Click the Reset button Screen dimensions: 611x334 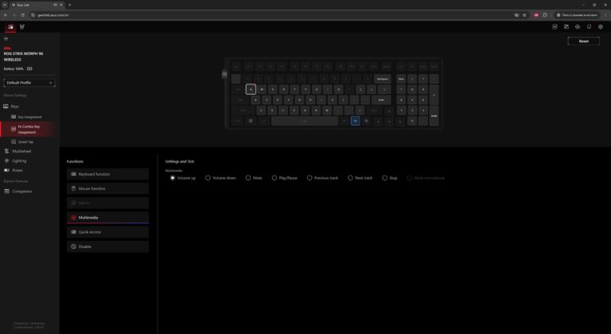coord(583,41)
